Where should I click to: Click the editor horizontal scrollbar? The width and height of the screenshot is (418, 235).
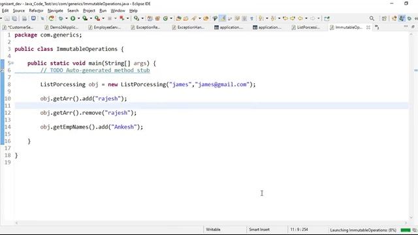point(211,223)
